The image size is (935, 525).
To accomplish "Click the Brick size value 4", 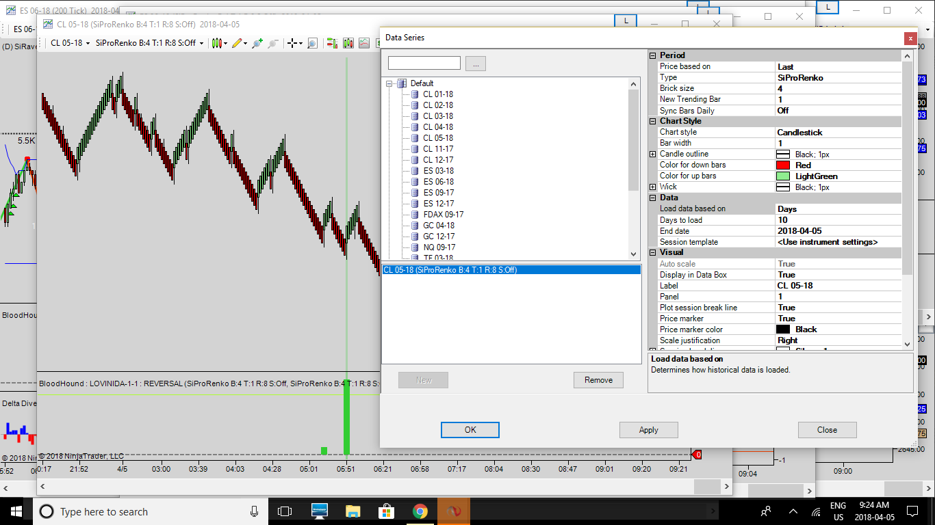I will pos(838,88).
